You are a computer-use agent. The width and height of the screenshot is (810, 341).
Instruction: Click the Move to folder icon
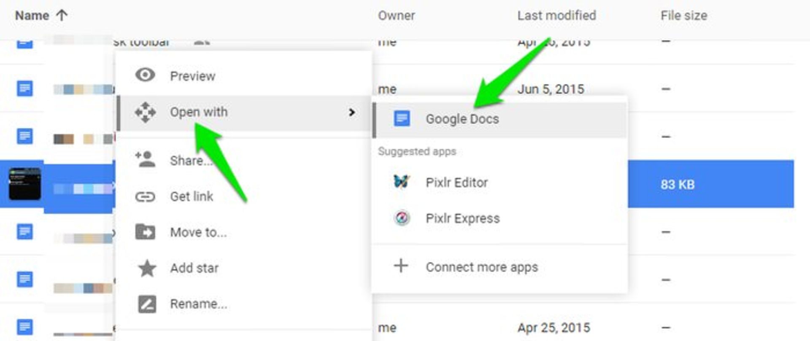pyautogui.click(x=145, y=232)
